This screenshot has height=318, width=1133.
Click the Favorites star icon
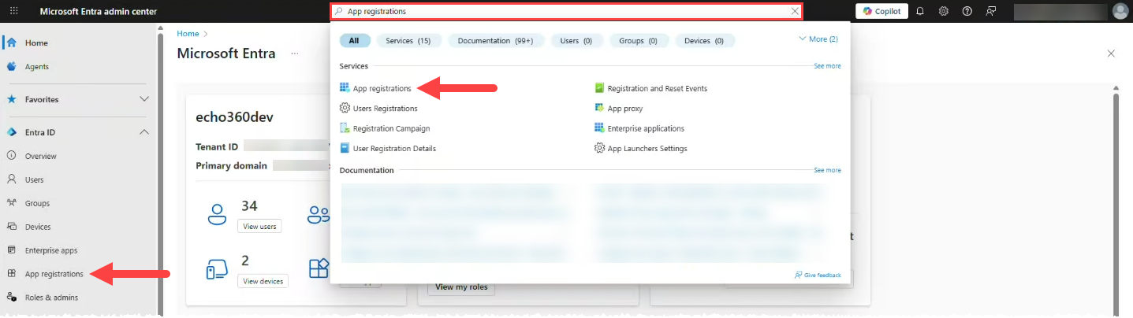pyautogui.click(x=11, y=99)
